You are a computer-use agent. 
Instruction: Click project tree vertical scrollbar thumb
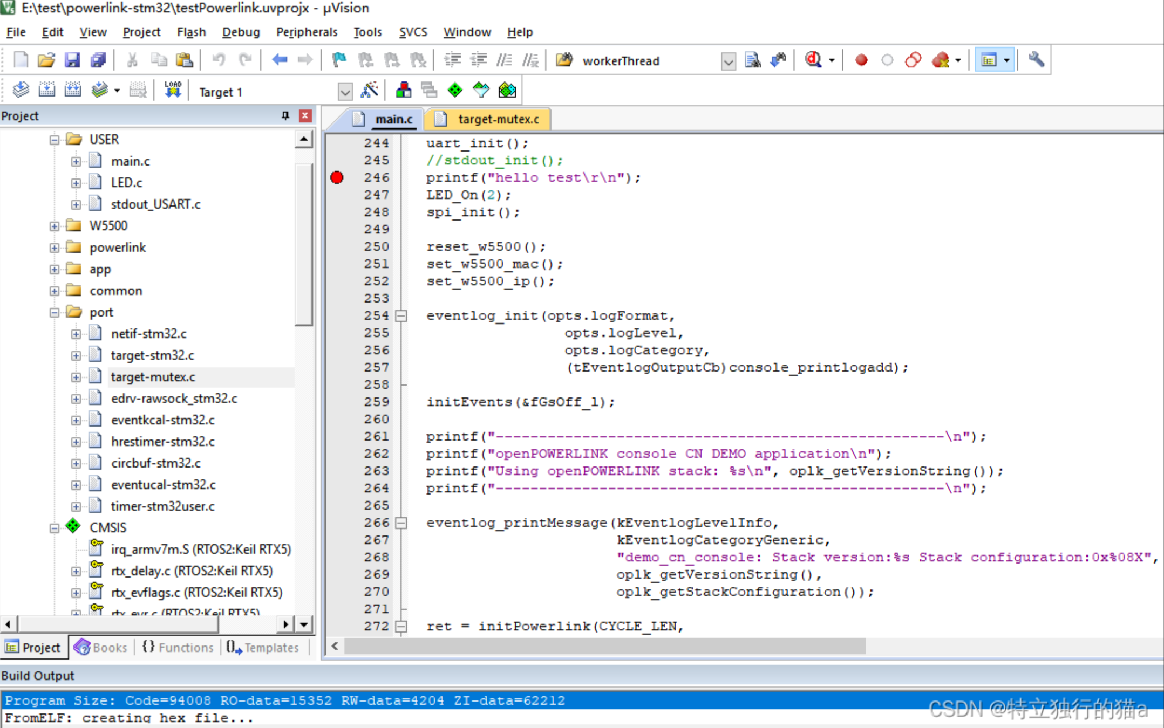[304, 245]
